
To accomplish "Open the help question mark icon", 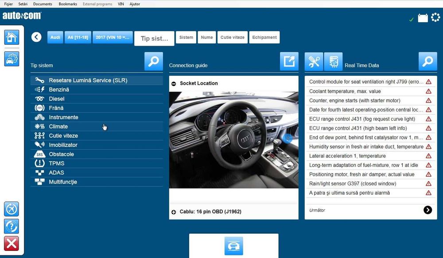I will [12, 227].
